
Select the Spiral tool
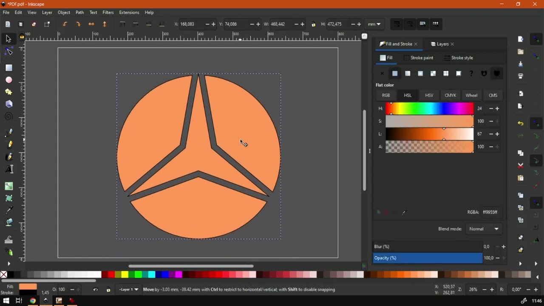click(8, 116)
